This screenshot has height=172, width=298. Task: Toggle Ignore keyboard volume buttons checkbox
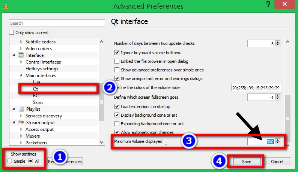coord(117,53)
